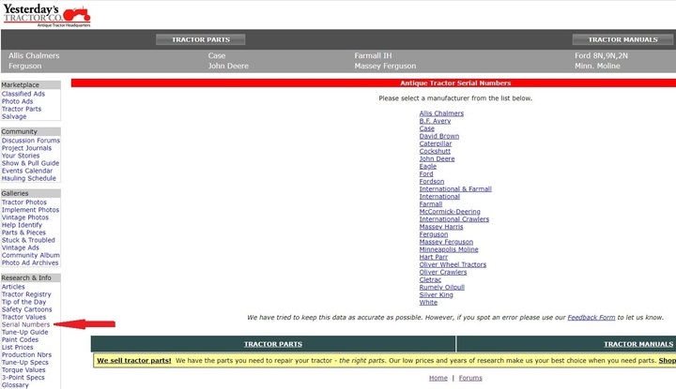This screenshot has height=389, width=676.
Task: Choose International Crawlers link
Action: (454, 219)
